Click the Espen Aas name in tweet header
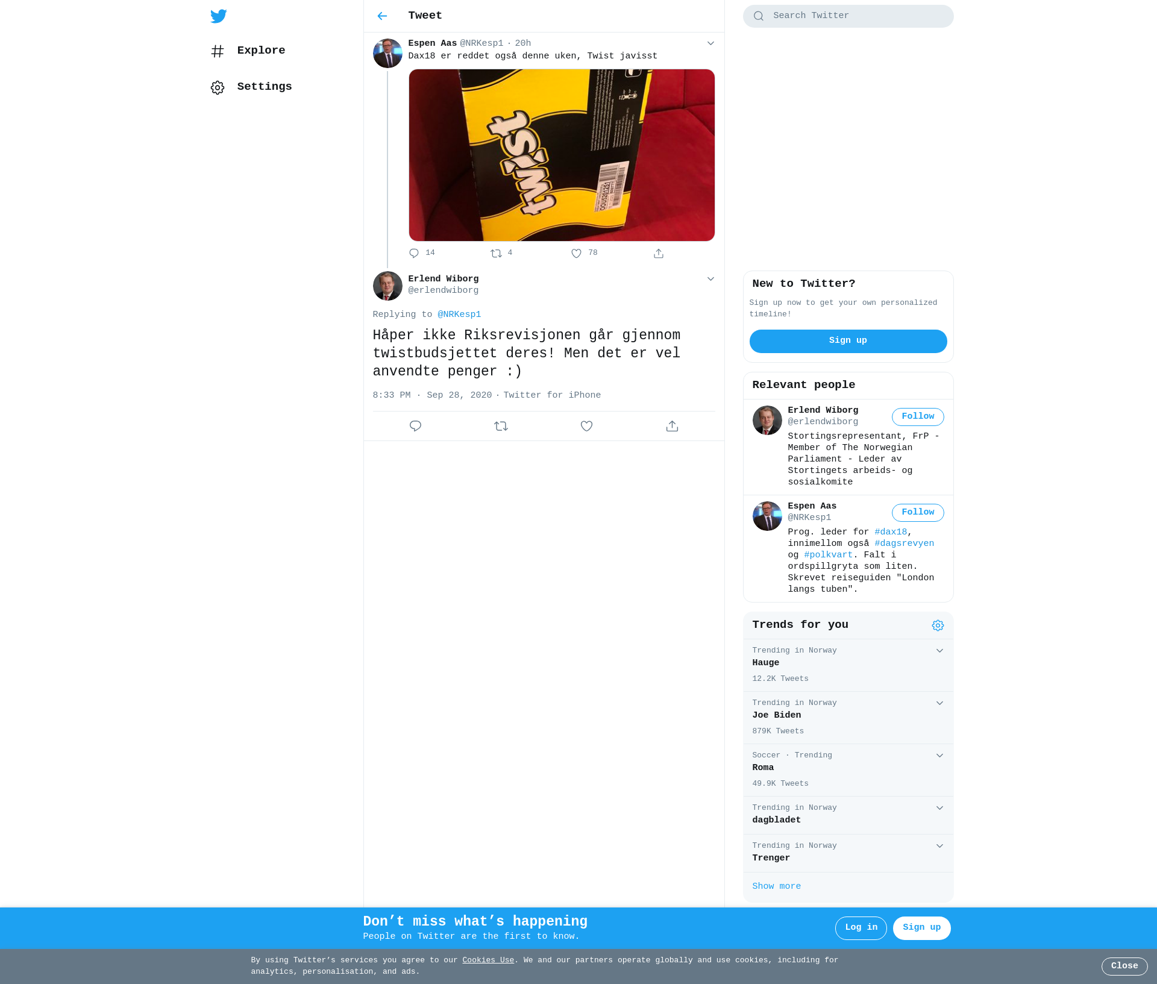1157x984 pixels. [x=432, y=43]
